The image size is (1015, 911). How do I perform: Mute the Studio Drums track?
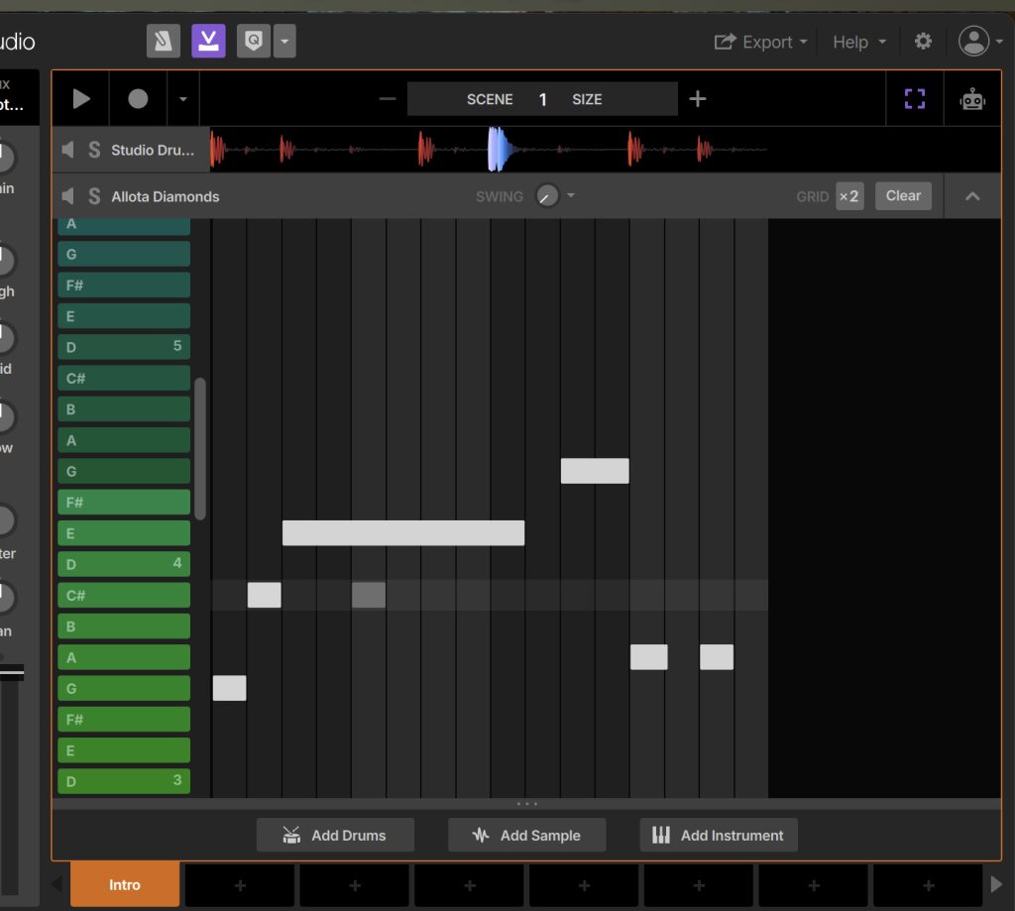point(68,150)
